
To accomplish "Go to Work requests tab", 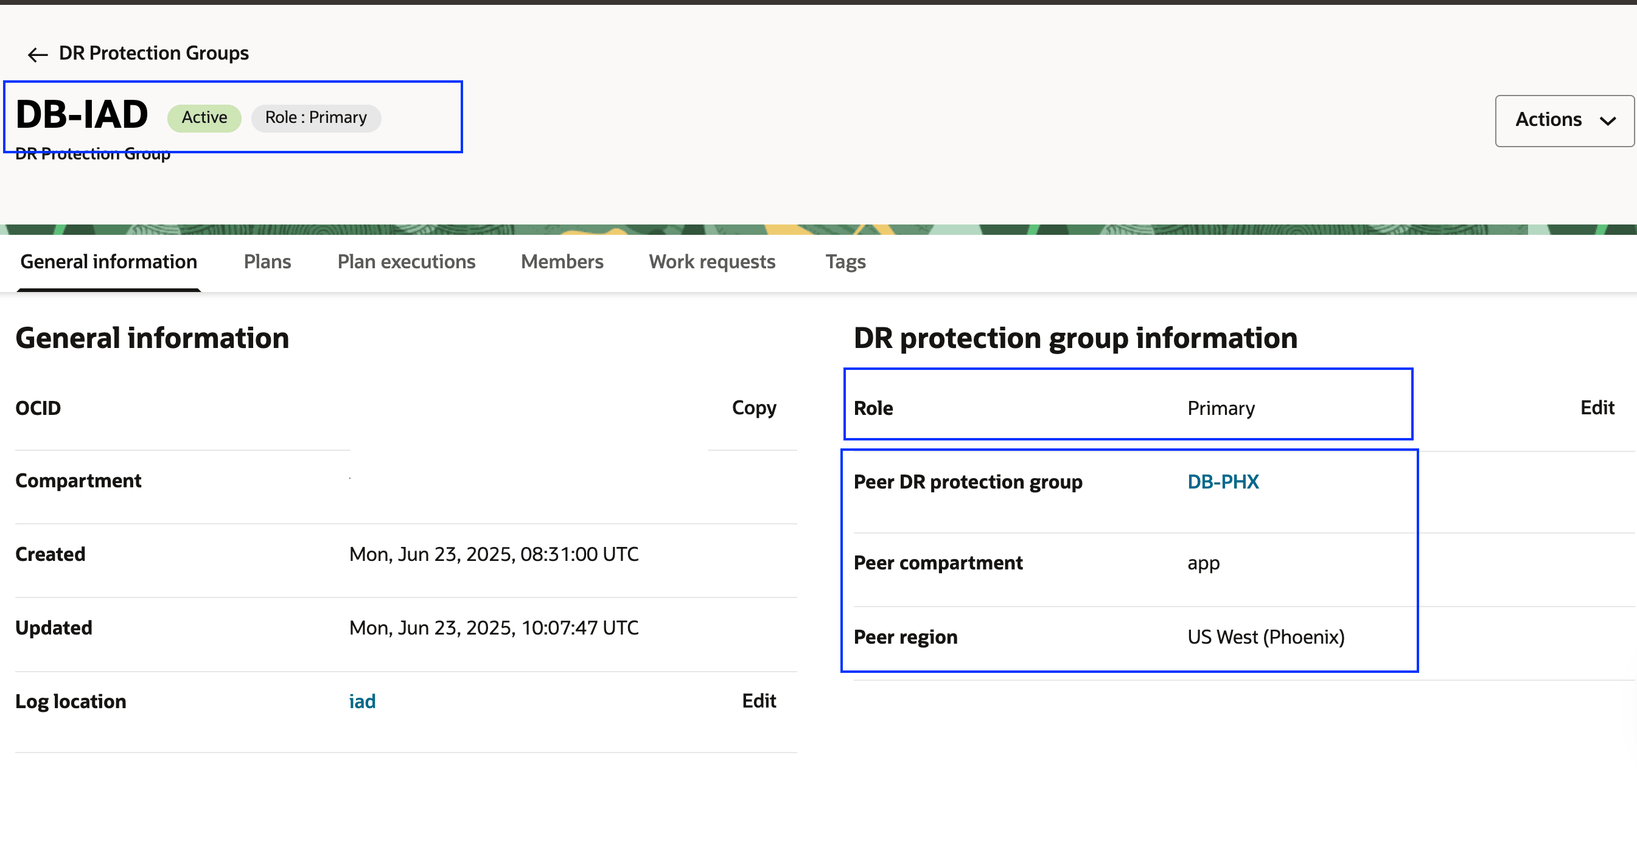I will tap(712, 262).
